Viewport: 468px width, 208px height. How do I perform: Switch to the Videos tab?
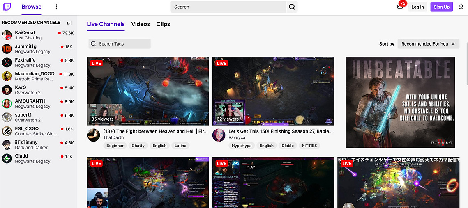click(x=141, y=24)
